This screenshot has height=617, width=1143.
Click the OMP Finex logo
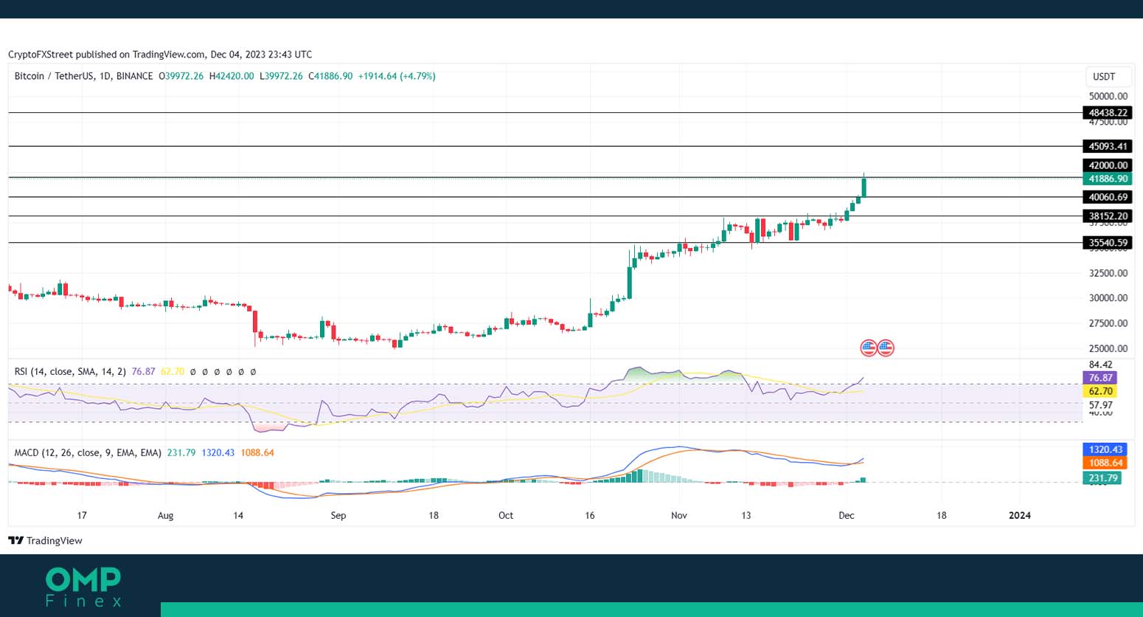click(x=83, y=587)
